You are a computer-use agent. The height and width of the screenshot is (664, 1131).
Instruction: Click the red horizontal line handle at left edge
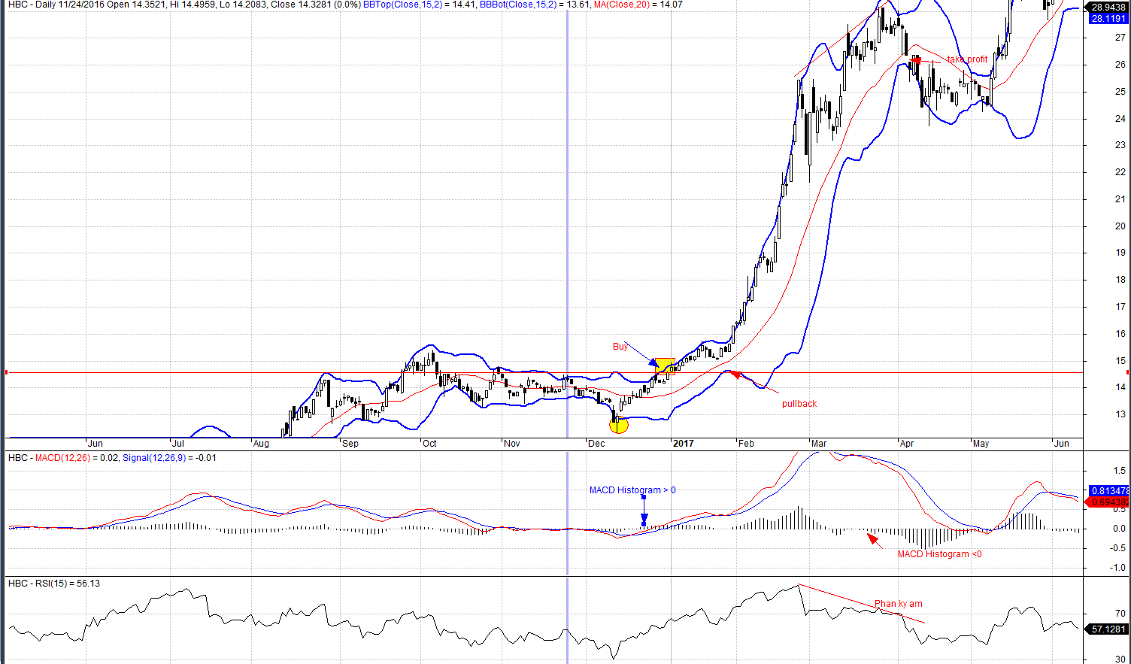tap(6, 373)
